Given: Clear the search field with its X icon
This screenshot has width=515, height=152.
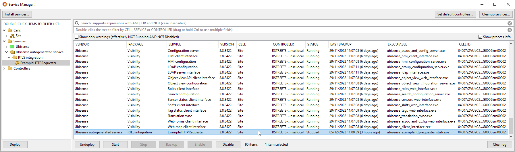Looking at the screenshot, I should pos(510,23).
